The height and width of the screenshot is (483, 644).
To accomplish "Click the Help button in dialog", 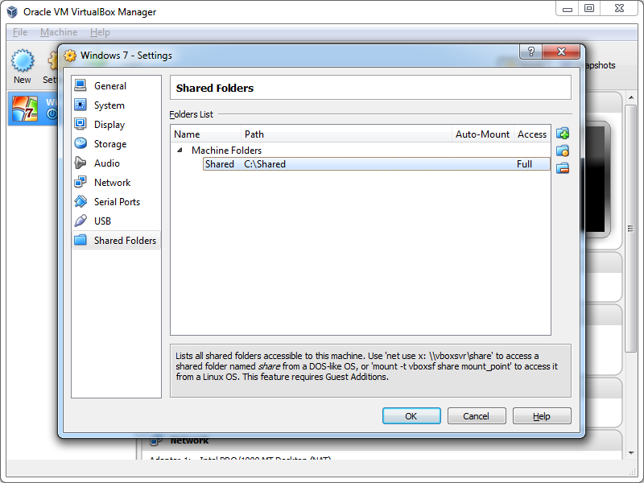I will click(x=542, y=416).
